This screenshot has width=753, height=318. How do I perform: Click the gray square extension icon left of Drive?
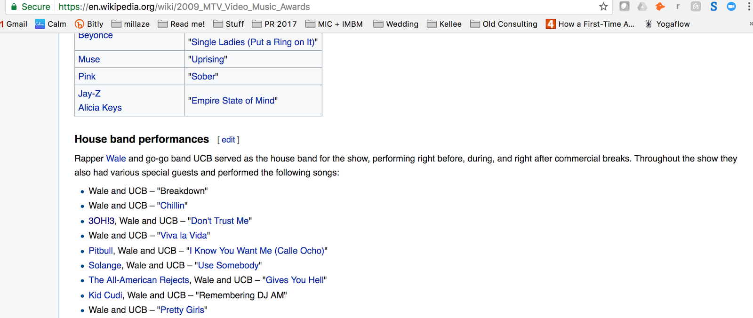(x=625, y=7)
